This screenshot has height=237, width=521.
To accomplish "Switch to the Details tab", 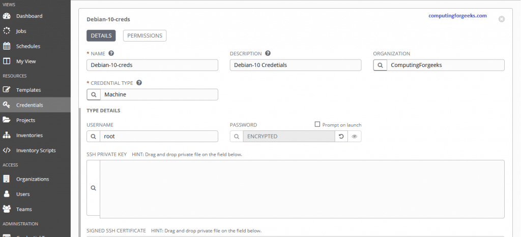I will (x=101, y=36).
